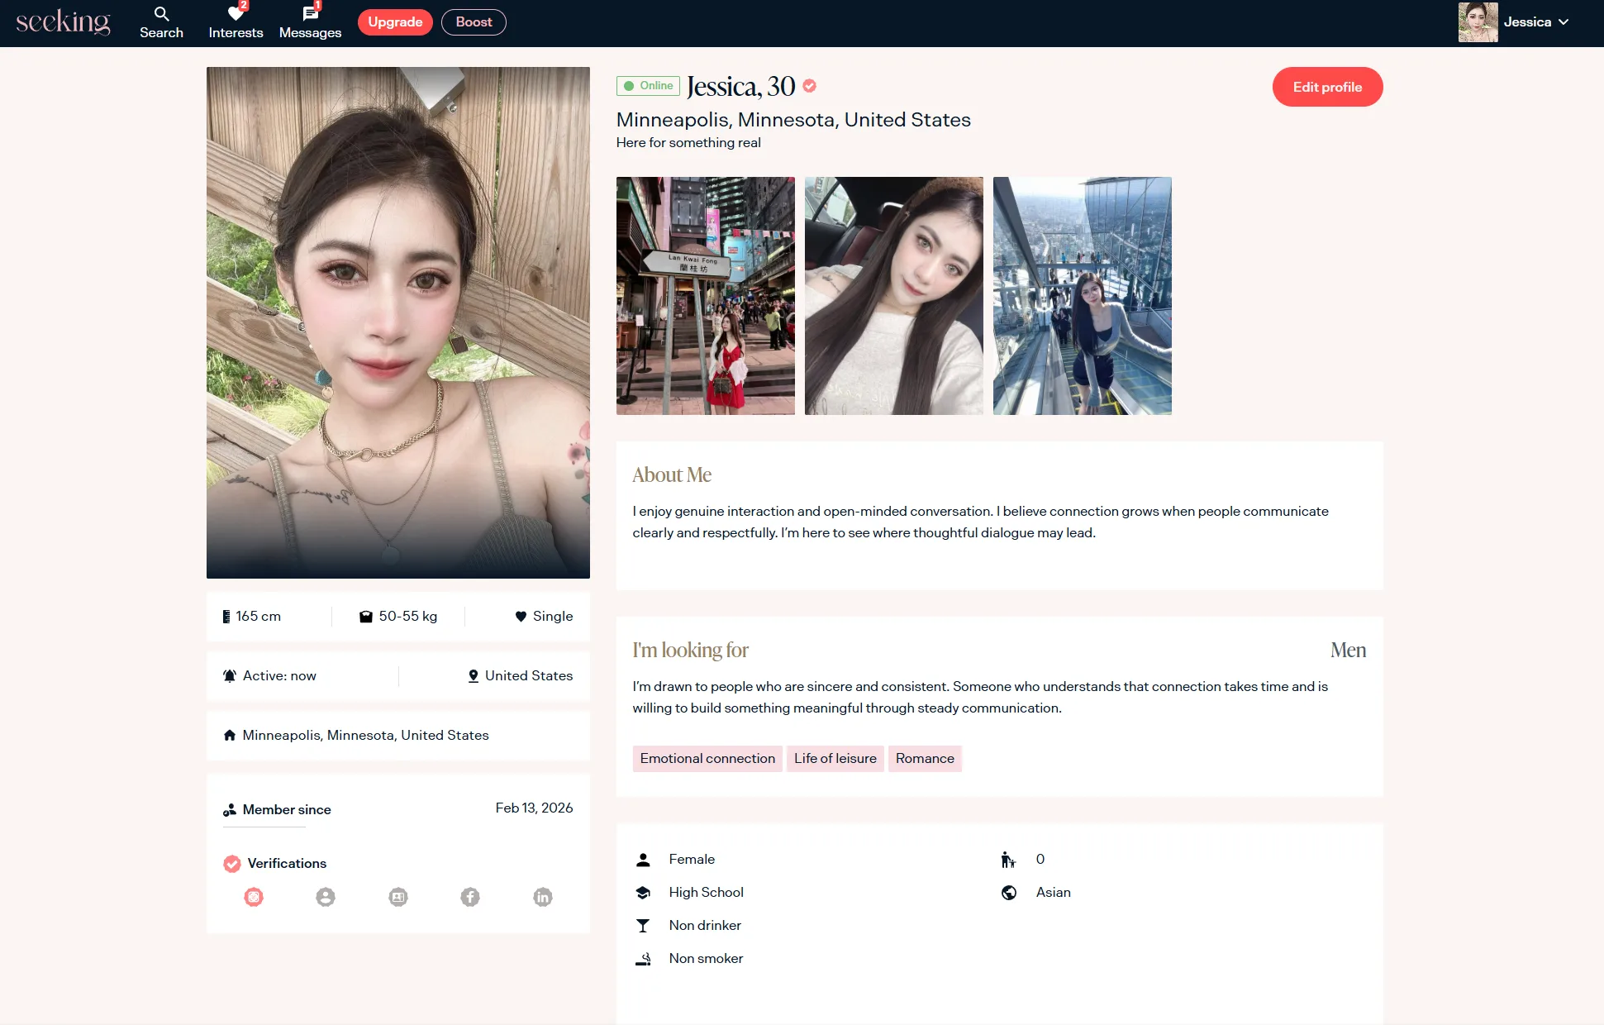Click the ID card verification badge
1604x1025 pixels.
coord(398,897)
